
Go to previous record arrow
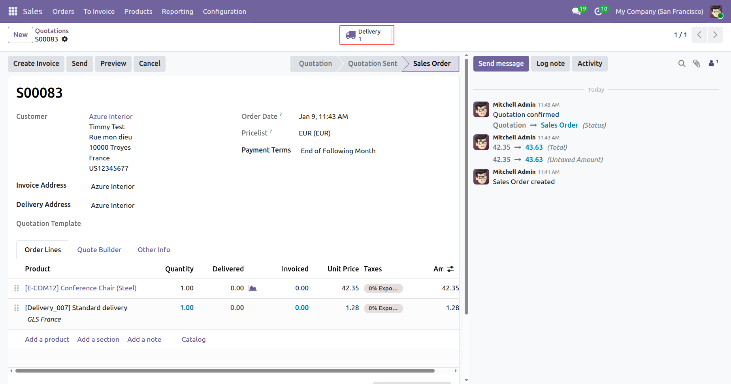click(699, 35)
